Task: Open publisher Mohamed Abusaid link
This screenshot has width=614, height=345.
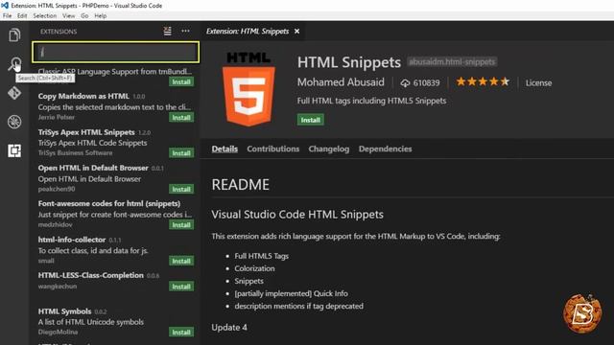Action: [x=341, y=82]
